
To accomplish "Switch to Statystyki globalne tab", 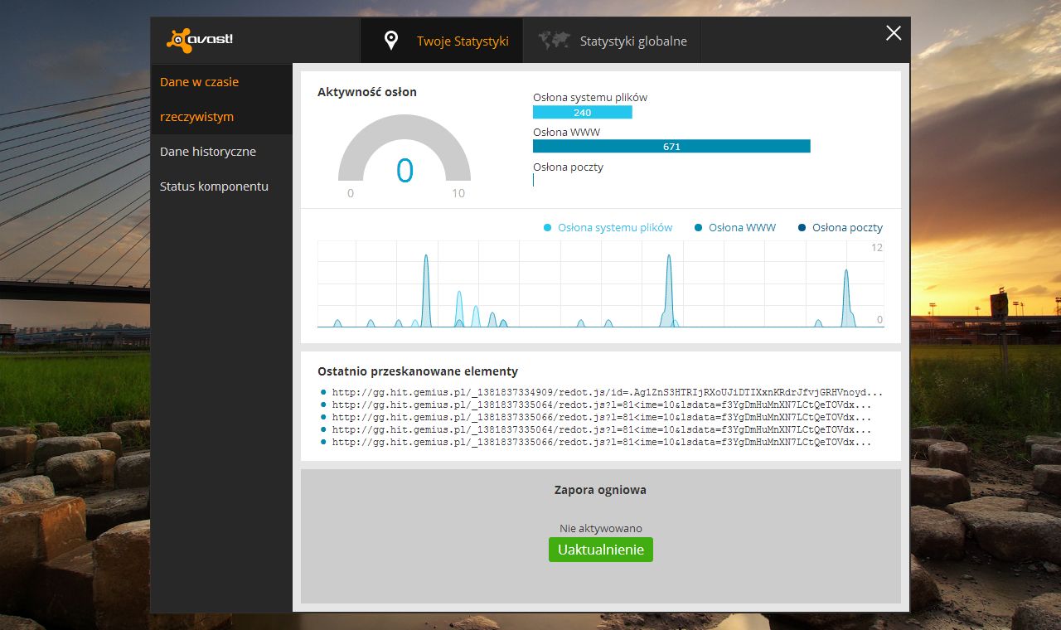I will [x=613, y=41].
